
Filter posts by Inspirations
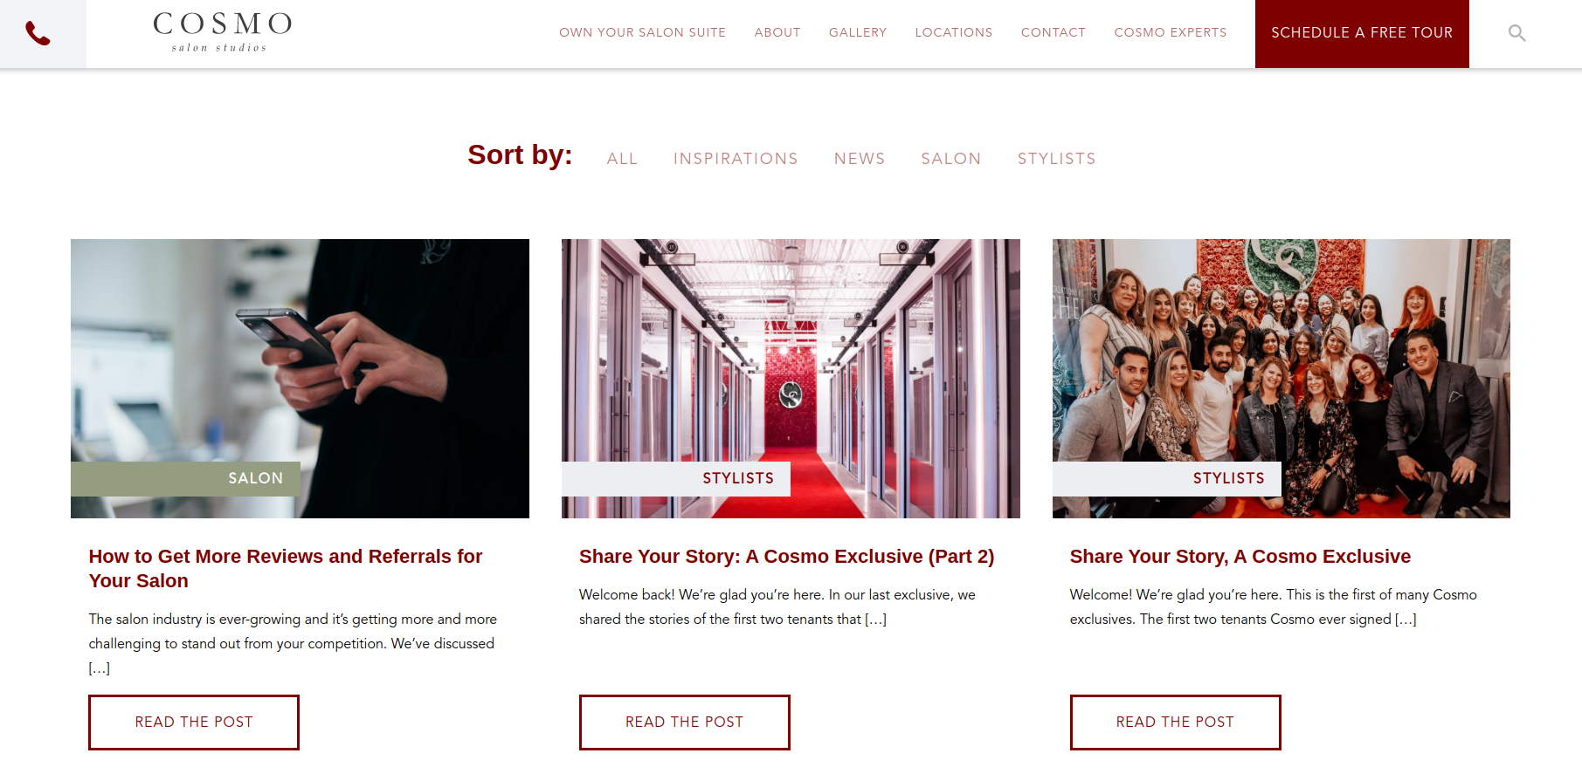736,159
